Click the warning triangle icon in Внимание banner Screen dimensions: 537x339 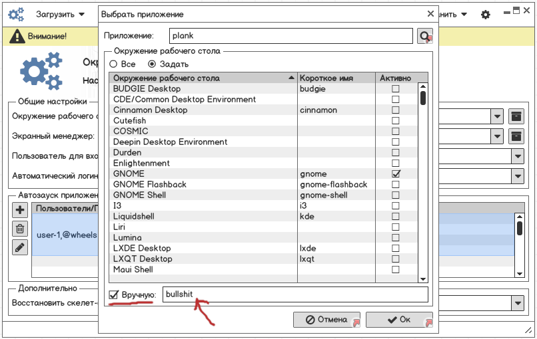coord(17,36)
